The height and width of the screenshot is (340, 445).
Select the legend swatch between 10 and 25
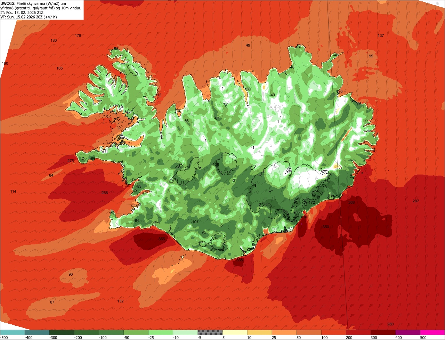[x=260, y=332]
